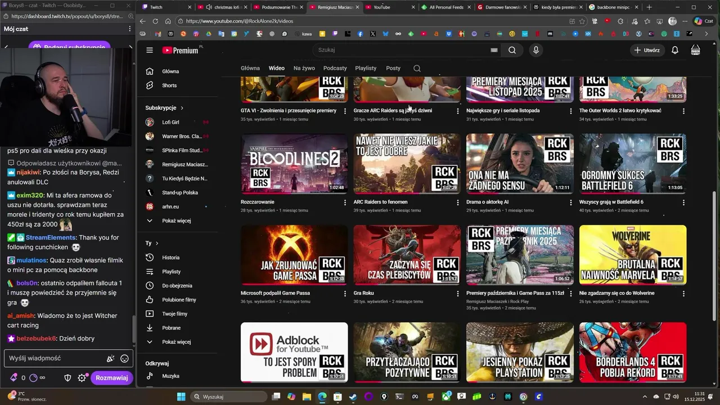Open the Twitch chat three-dot options menu
This screenshot has height=405, width=720.
click(x=129, y=29)
